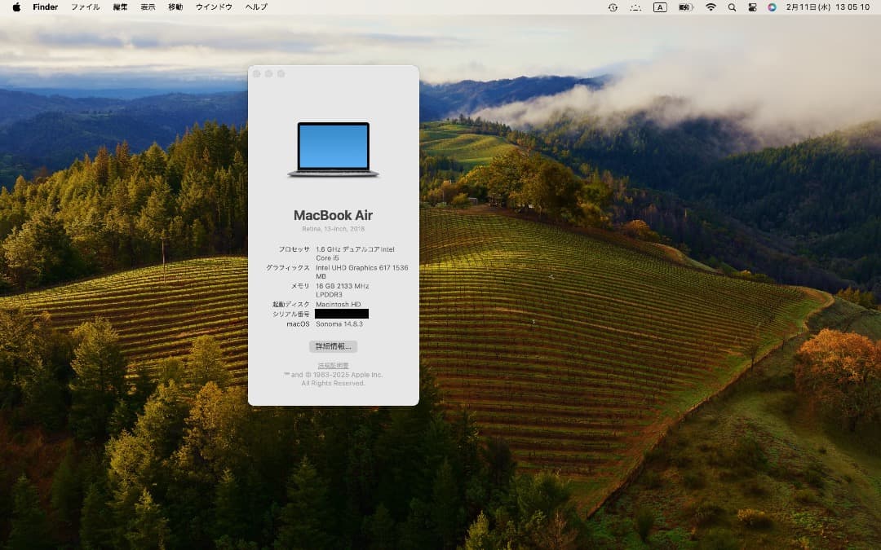Open Control Center from the sliders icon
881x550 pixels.
pos(754,7)
